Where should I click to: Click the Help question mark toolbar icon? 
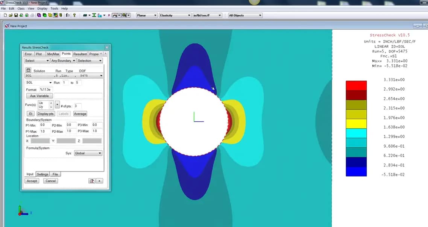click(x=74, y=15)
